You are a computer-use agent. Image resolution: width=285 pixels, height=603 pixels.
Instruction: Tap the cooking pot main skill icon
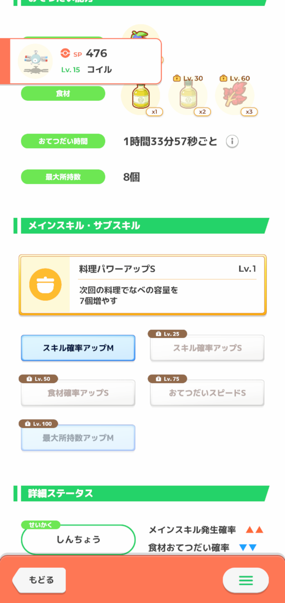point(45,284)
